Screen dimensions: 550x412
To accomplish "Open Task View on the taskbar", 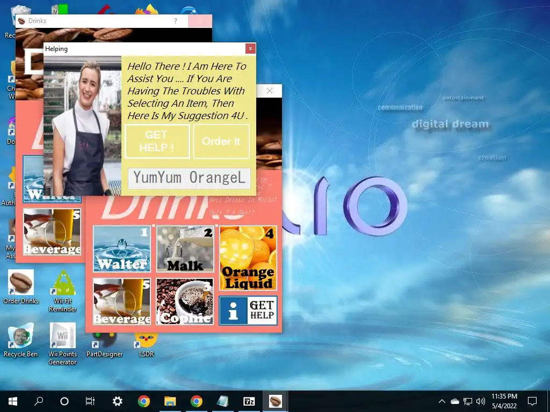I will click(90, 401).
